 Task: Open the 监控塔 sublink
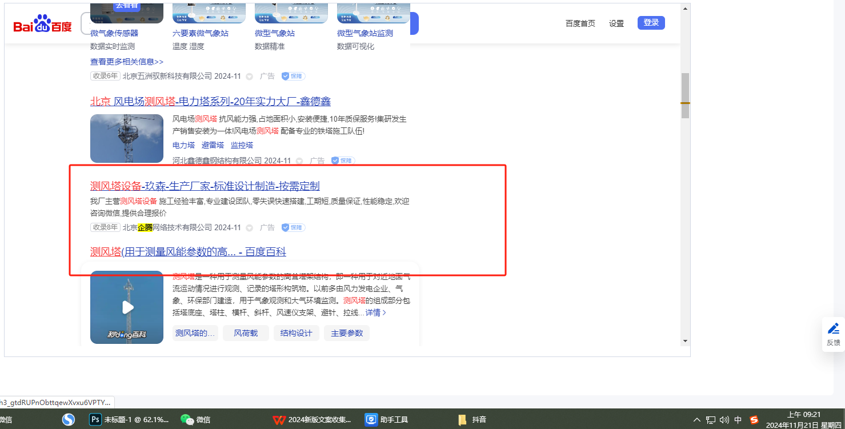(x=242, y=145)
